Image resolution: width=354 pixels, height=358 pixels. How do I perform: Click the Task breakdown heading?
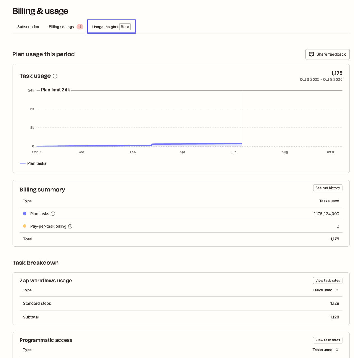pos(36,263)
